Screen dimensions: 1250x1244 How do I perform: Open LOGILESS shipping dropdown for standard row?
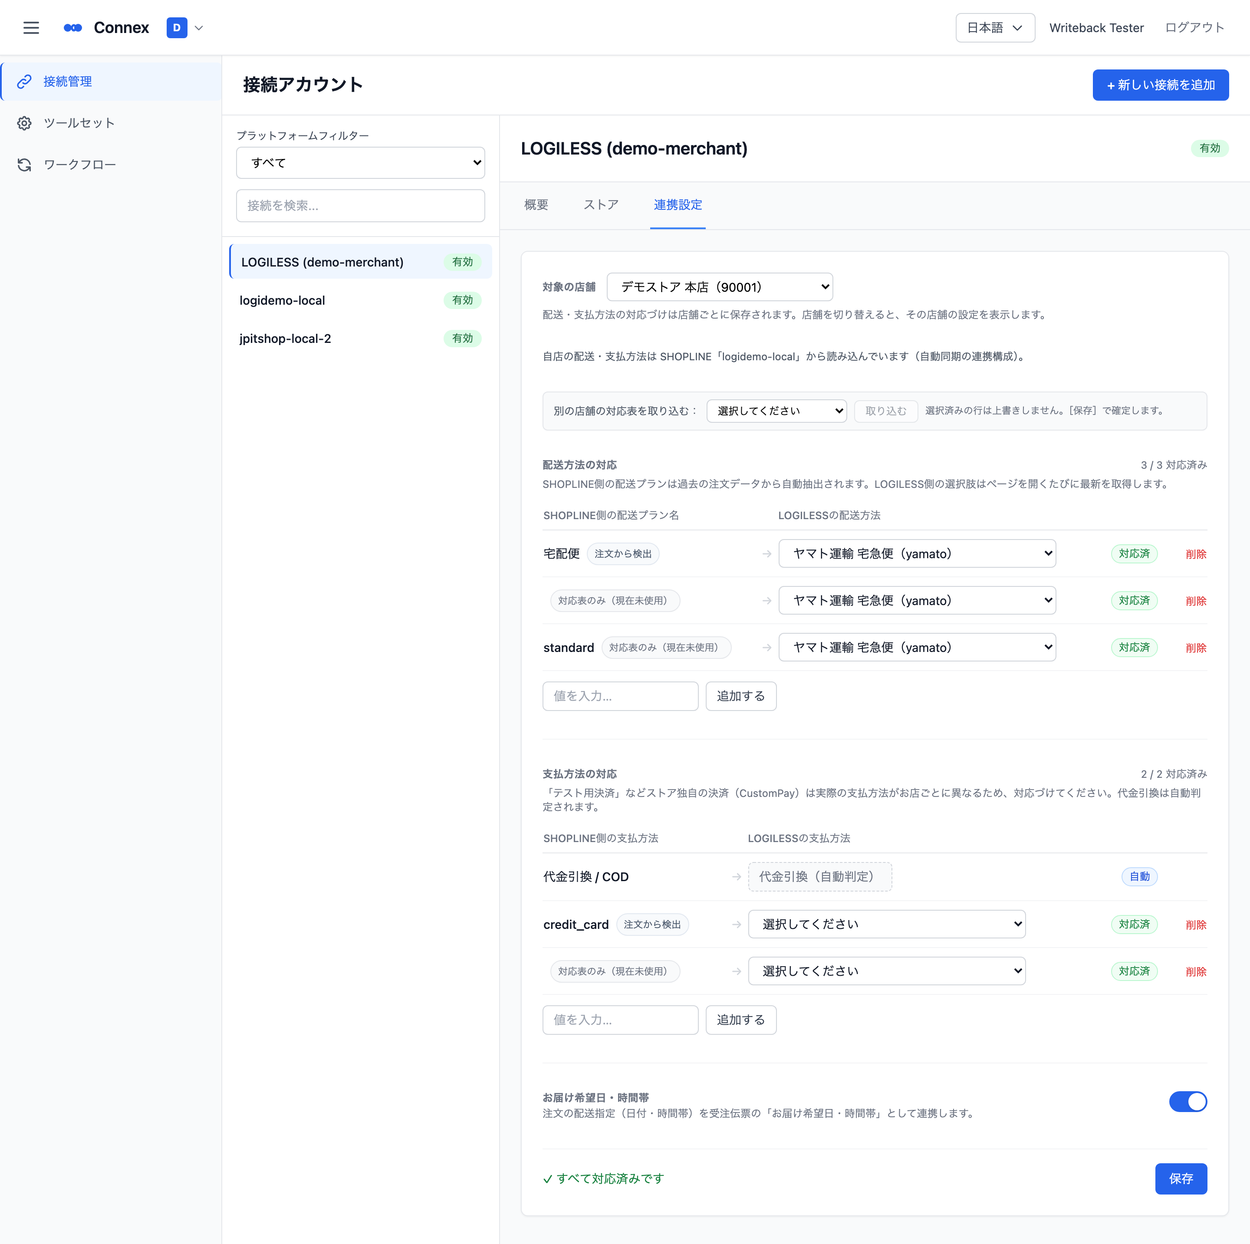click(x=917, y=648)
